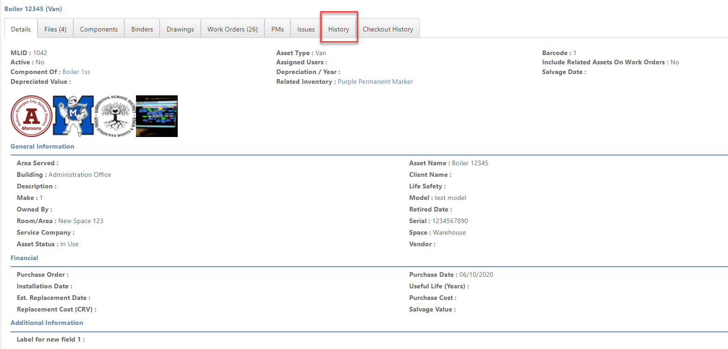
Task: Click the Purchase Cost label
Action: click(433, 298)
